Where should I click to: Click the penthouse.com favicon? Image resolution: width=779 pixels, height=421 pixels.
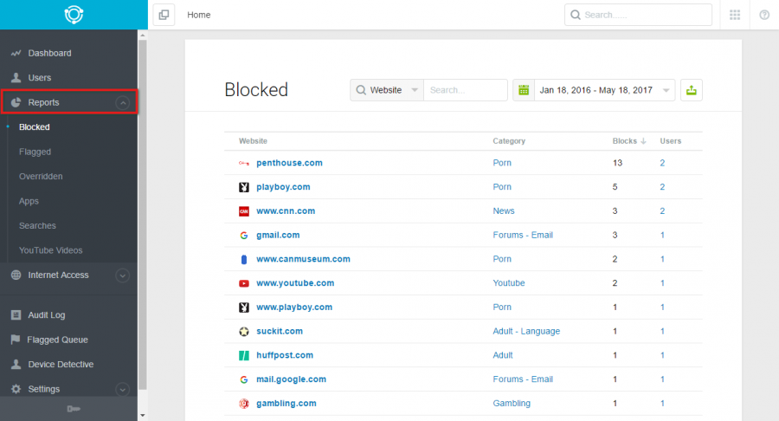244,163
